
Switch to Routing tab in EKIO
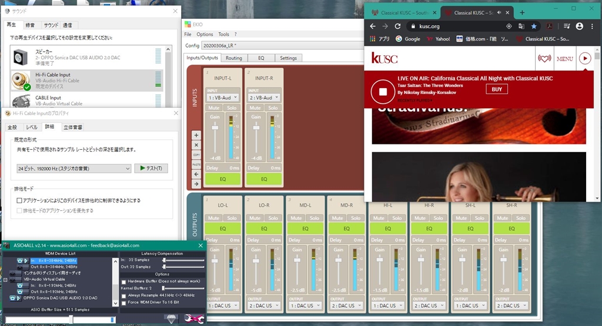[234, 58]
